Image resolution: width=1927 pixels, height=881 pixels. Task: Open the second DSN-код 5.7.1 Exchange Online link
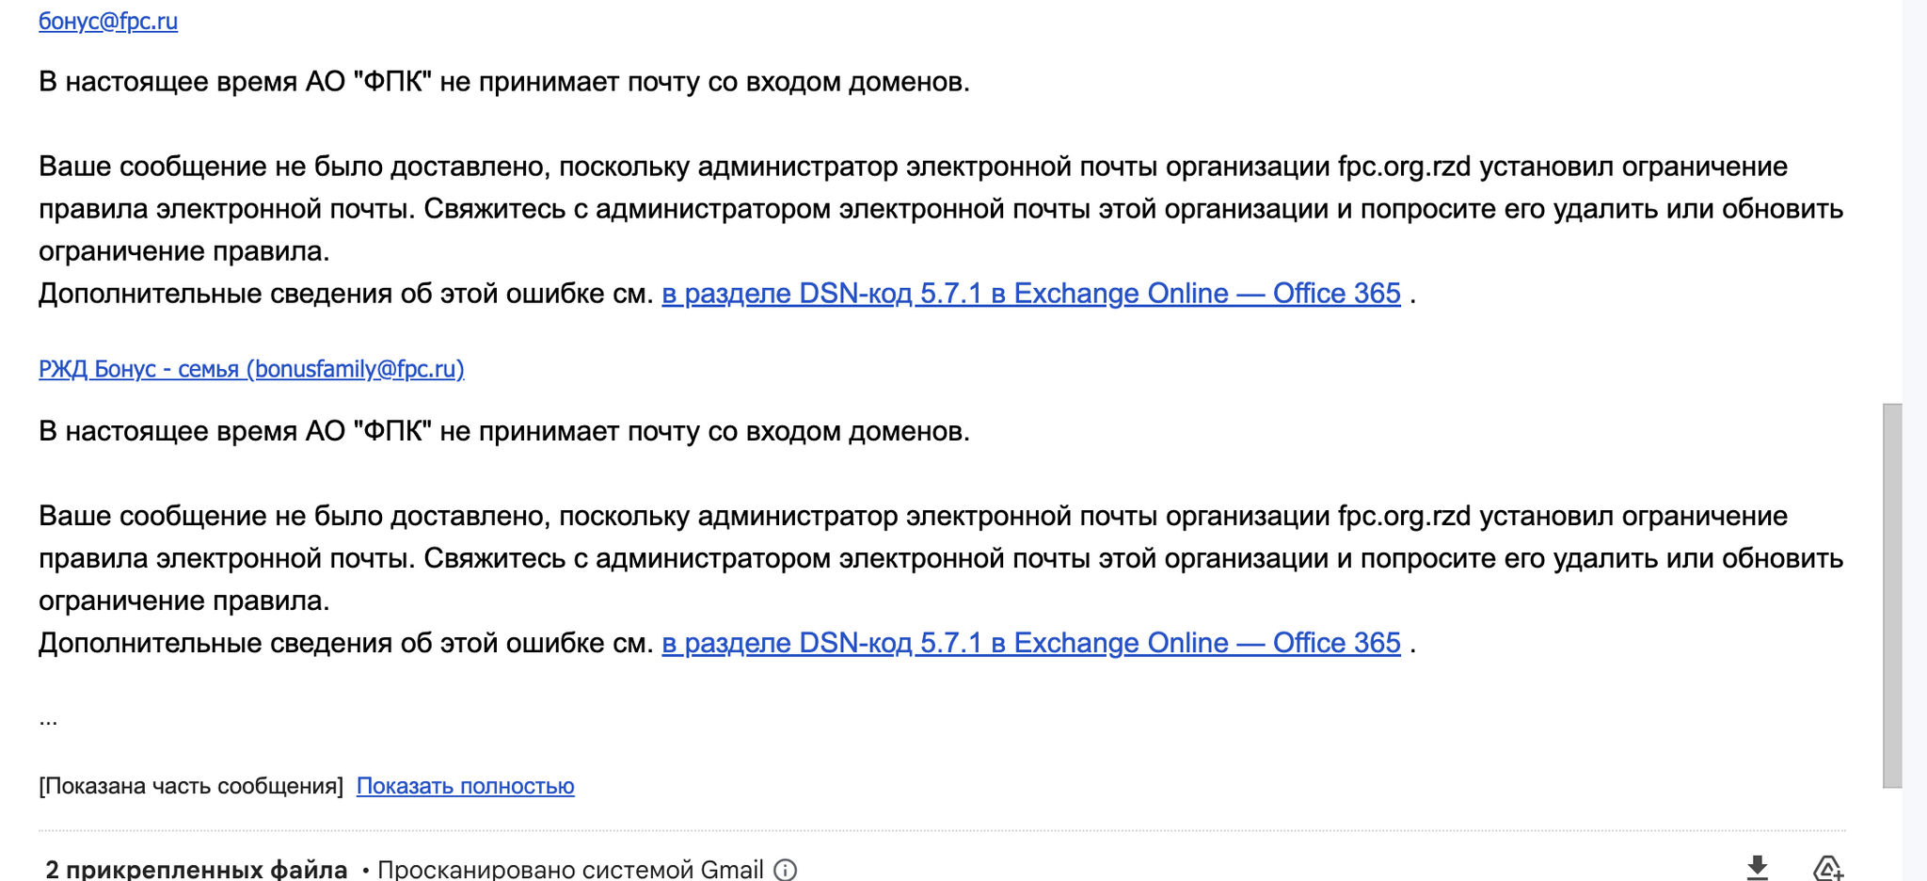tap(1031, 643)
